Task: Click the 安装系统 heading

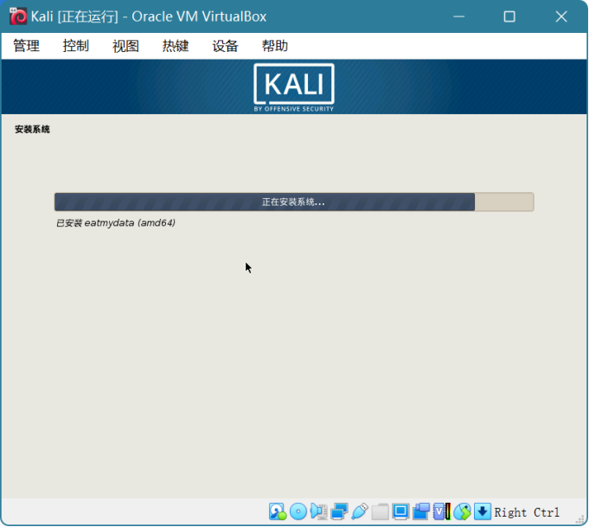Action: click(x=32, y=129)
